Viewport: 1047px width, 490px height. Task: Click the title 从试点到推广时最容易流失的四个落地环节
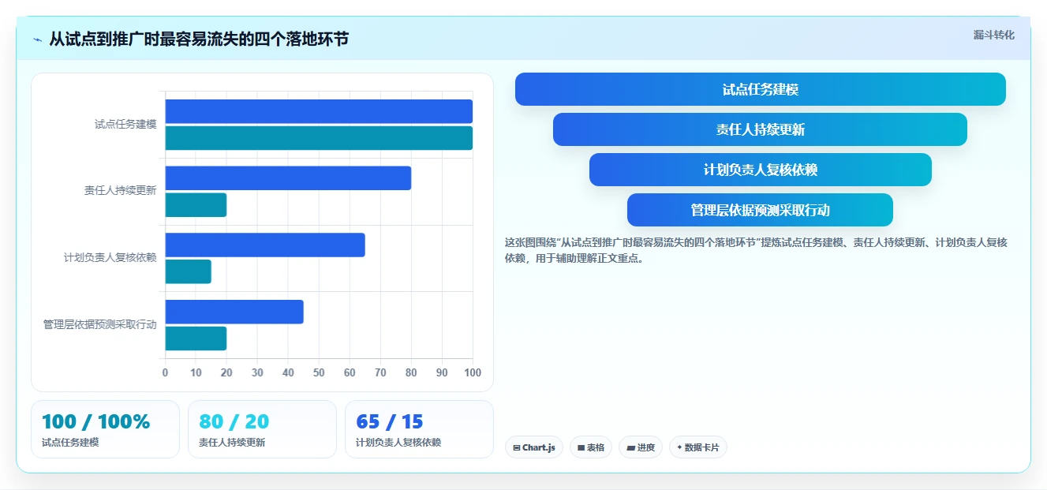point(199,39)
